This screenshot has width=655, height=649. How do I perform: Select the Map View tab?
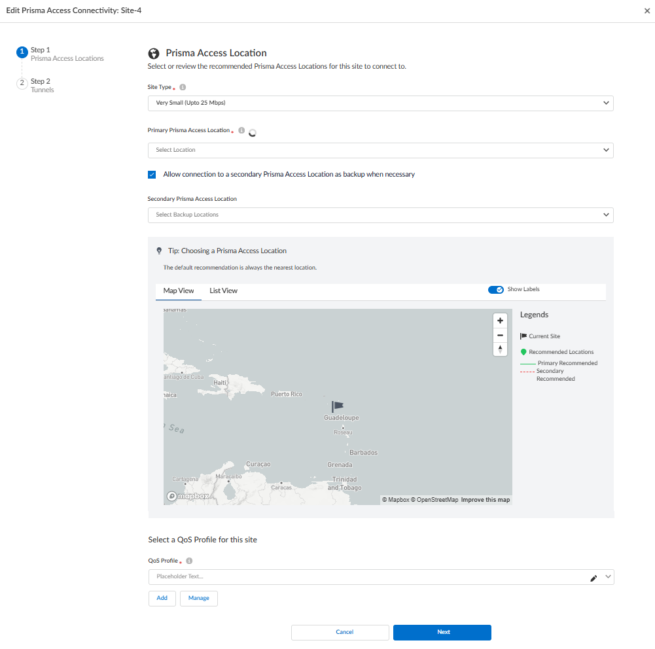click(x=179, y=290)
